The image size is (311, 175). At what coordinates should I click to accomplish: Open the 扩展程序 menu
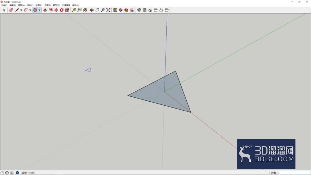66,5
